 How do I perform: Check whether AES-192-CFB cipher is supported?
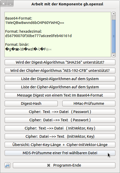click(x=60, y=71)
